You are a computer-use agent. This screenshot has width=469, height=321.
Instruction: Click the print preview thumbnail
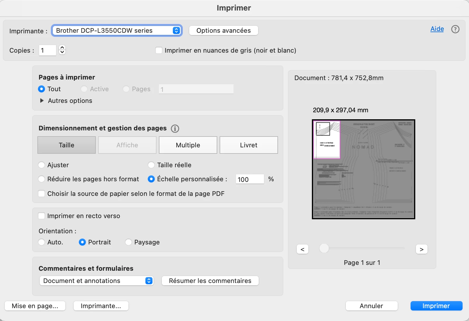(364, 169)
